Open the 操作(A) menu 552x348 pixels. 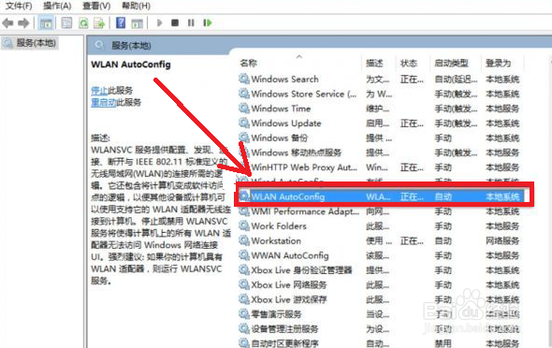click(x=57, y=6)
